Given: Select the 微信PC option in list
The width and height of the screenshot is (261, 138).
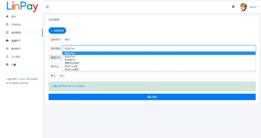Looking at the screenshot, I should (159, 66).
